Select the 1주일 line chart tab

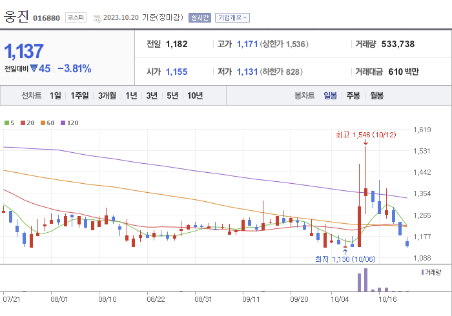tap(79, 95)
